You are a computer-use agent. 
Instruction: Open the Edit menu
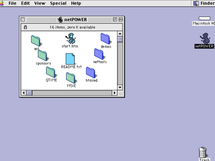coord(26,3)
